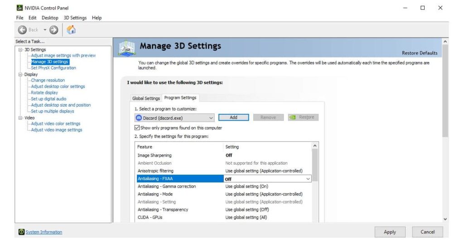Close the NVIDIA Control Panel window

(x=440, y=8)
